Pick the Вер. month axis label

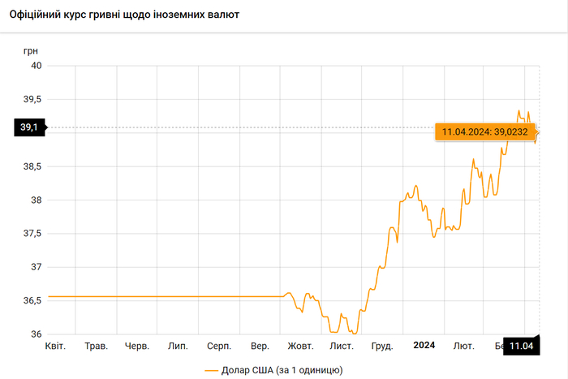coord(260,346)
